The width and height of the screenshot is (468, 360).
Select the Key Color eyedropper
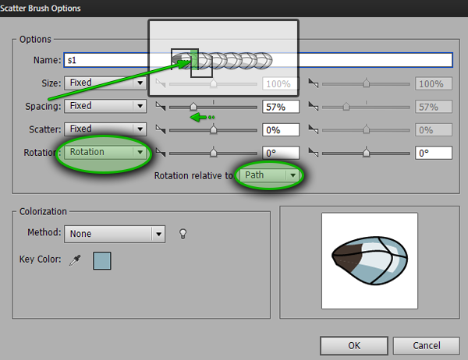click(75, 260)
